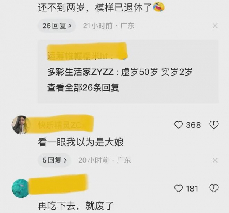Expand the 26回复 replies button
The height and width of the screenshot is (213, 229).
[57, 26]
